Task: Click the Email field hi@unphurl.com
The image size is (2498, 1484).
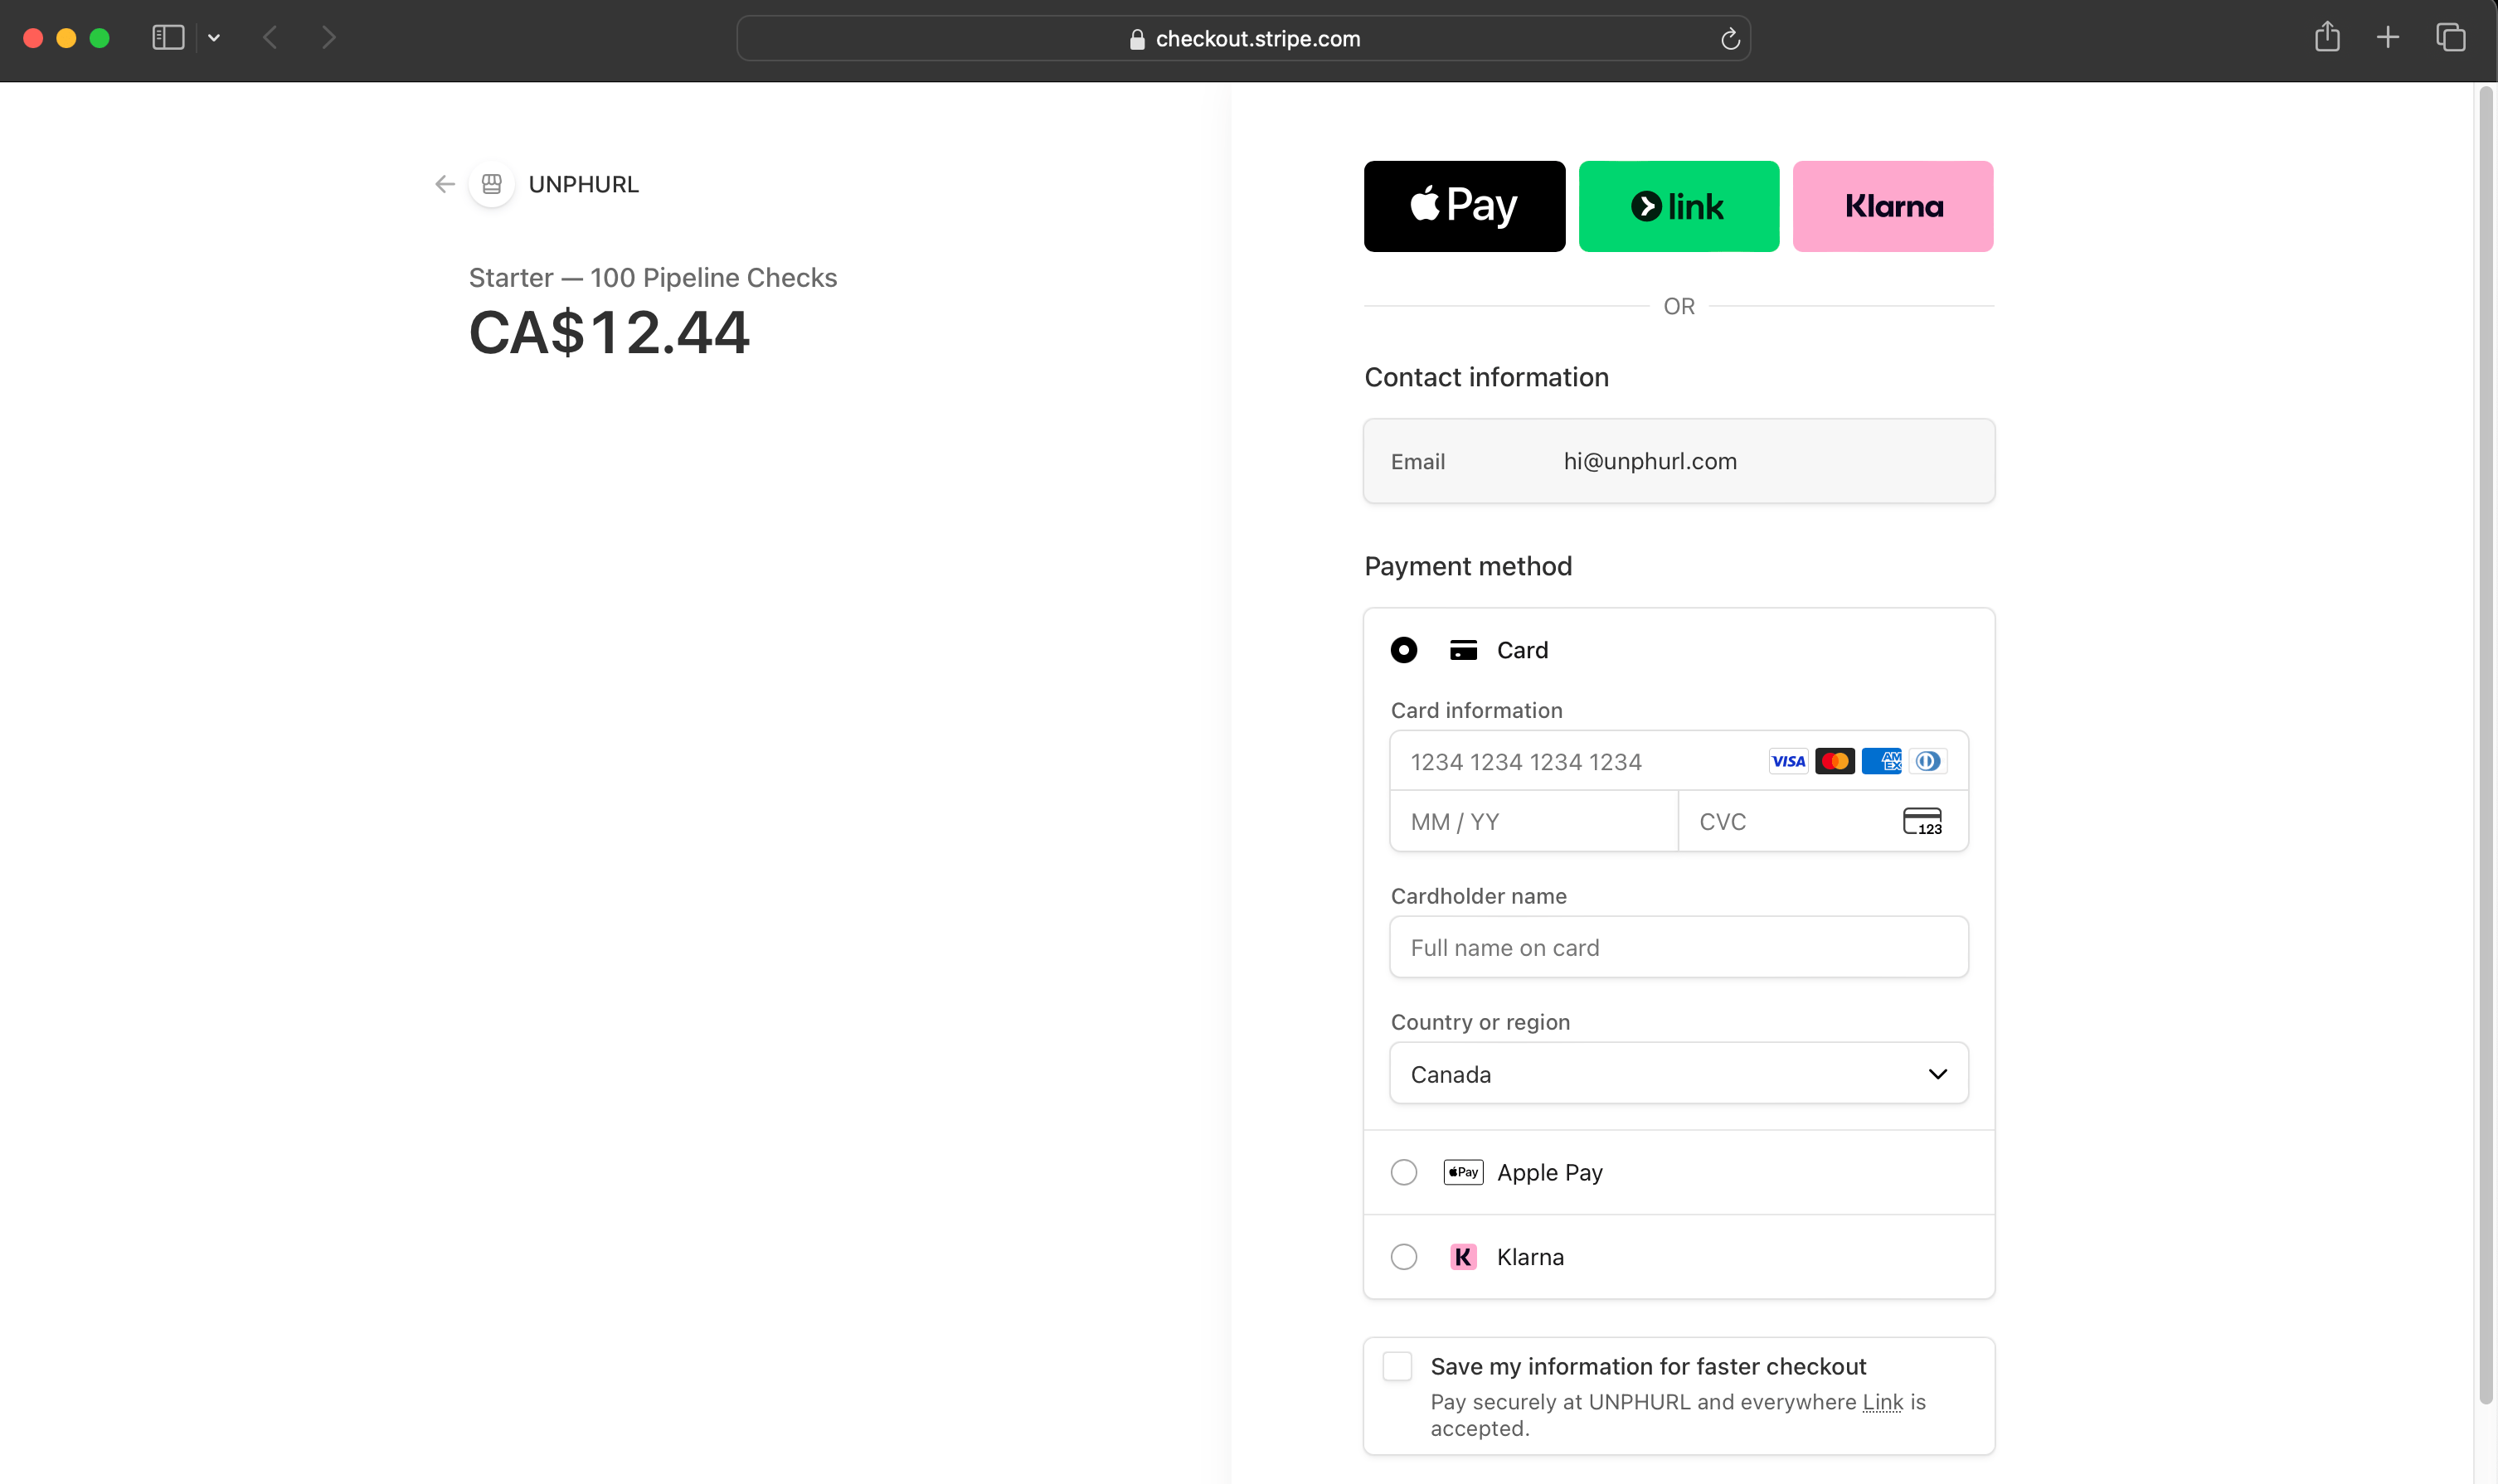Action: pyautogui.click(x=1679, y=461)
